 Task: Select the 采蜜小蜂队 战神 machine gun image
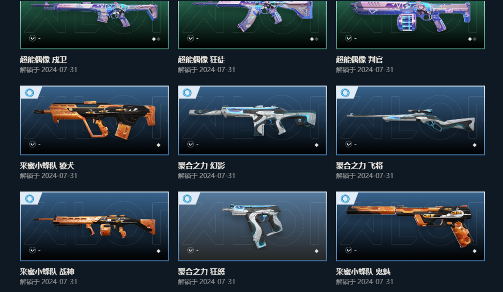[x=94, y=226]
